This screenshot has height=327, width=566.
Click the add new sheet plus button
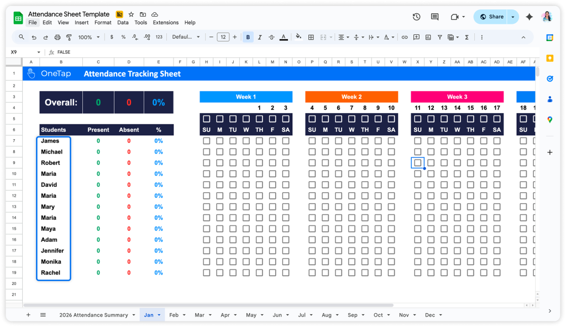28,315
